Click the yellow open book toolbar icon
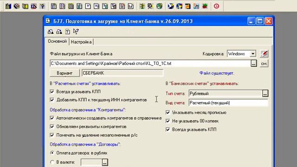 [x=25, y=6]
